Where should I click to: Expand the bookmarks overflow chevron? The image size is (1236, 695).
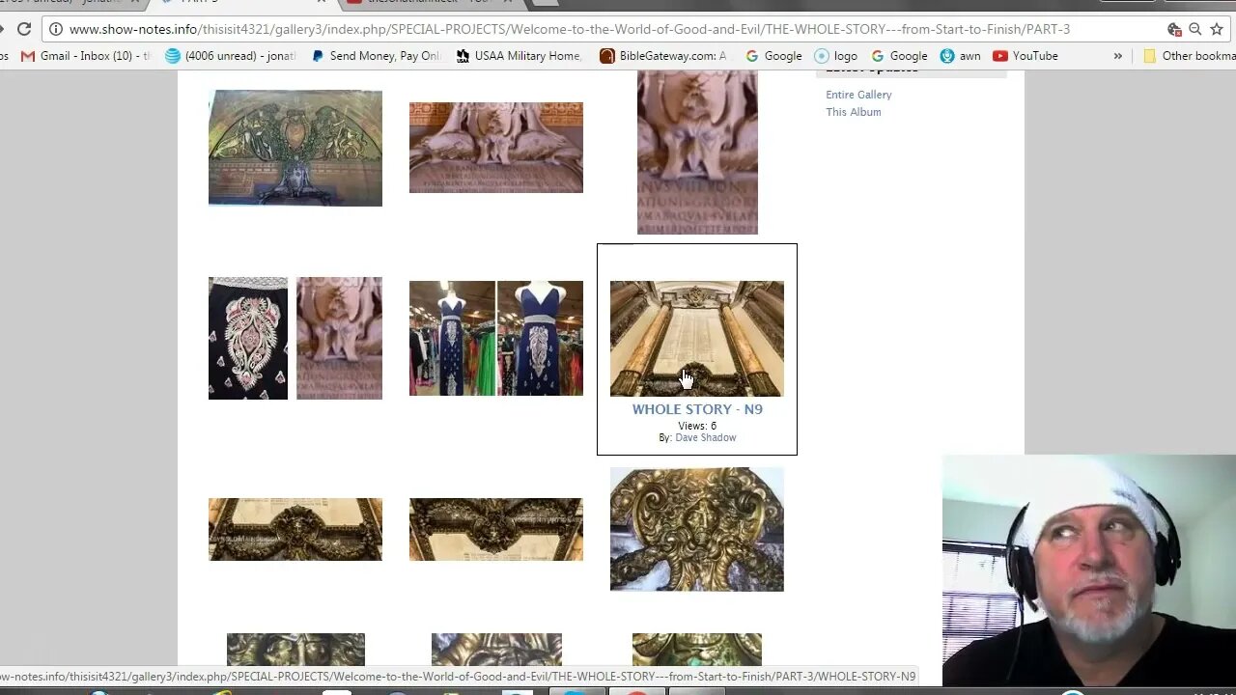click(x=1117, y=56)
